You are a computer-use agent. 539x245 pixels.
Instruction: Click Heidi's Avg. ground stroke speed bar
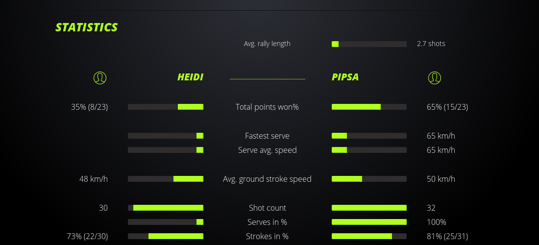coord(166,179)
